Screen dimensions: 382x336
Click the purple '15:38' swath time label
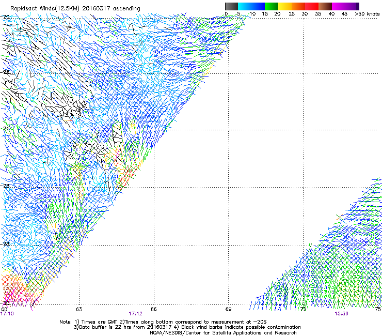pos(341,314)
